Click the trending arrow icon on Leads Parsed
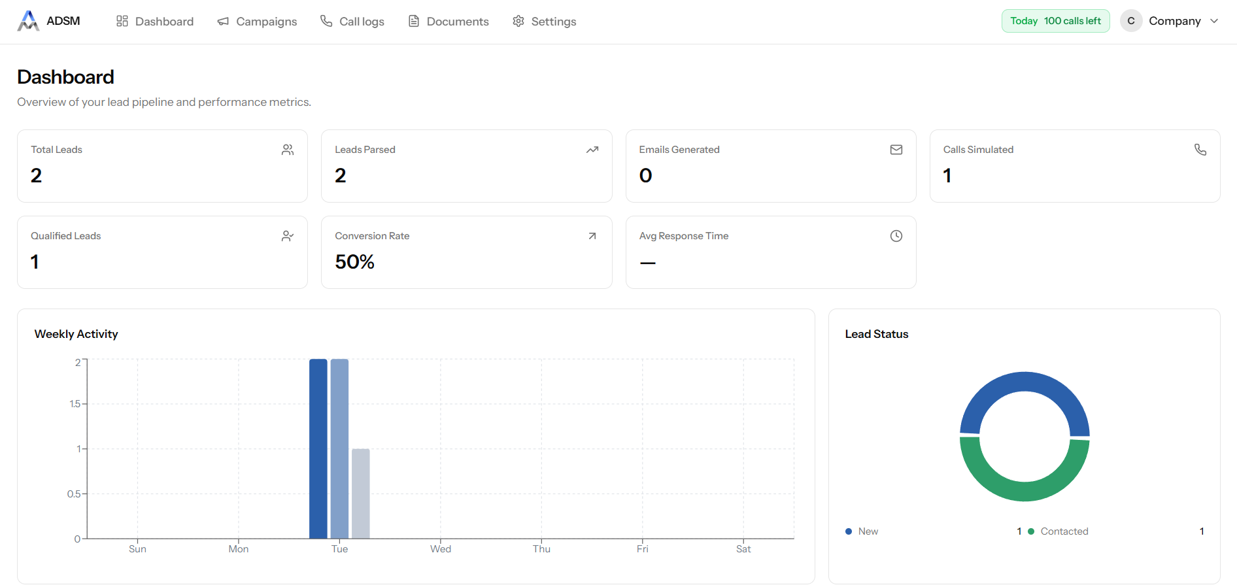Viewport: 1237px width, 585px height. (x=592, y=150)
